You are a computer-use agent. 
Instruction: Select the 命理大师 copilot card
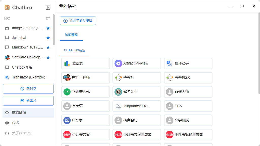point(188,92)
